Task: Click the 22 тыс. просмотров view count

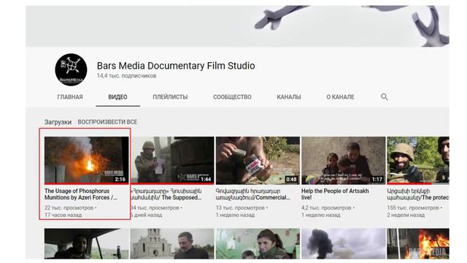Action: [x=69, y=207]
